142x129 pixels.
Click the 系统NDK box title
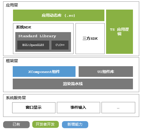[23, 27]
